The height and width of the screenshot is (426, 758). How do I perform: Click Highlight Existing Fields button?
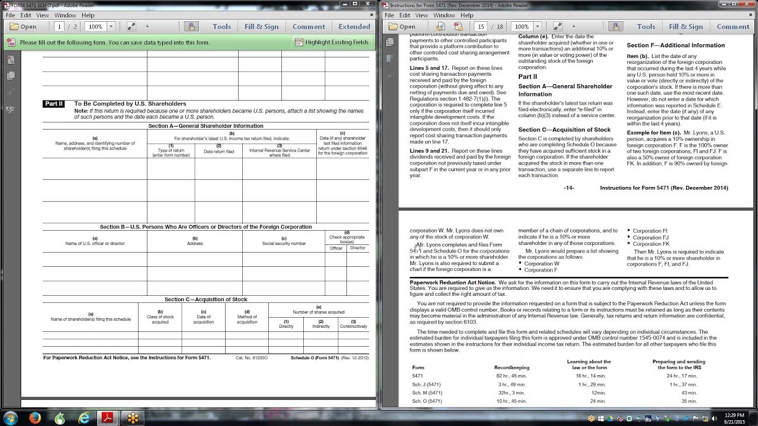point(332,43)
